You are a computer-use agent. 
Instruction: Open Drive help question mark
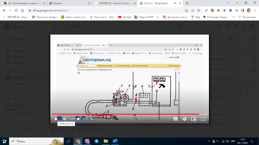point(227,26)
